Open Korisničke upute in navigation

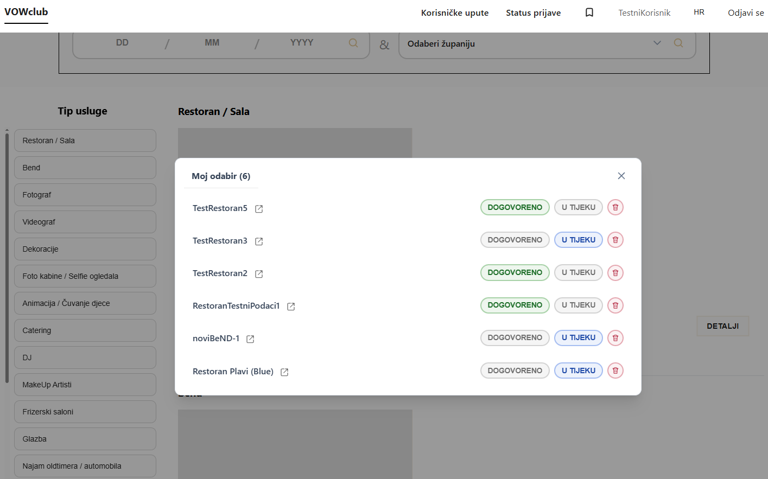[x=454, y=12]
